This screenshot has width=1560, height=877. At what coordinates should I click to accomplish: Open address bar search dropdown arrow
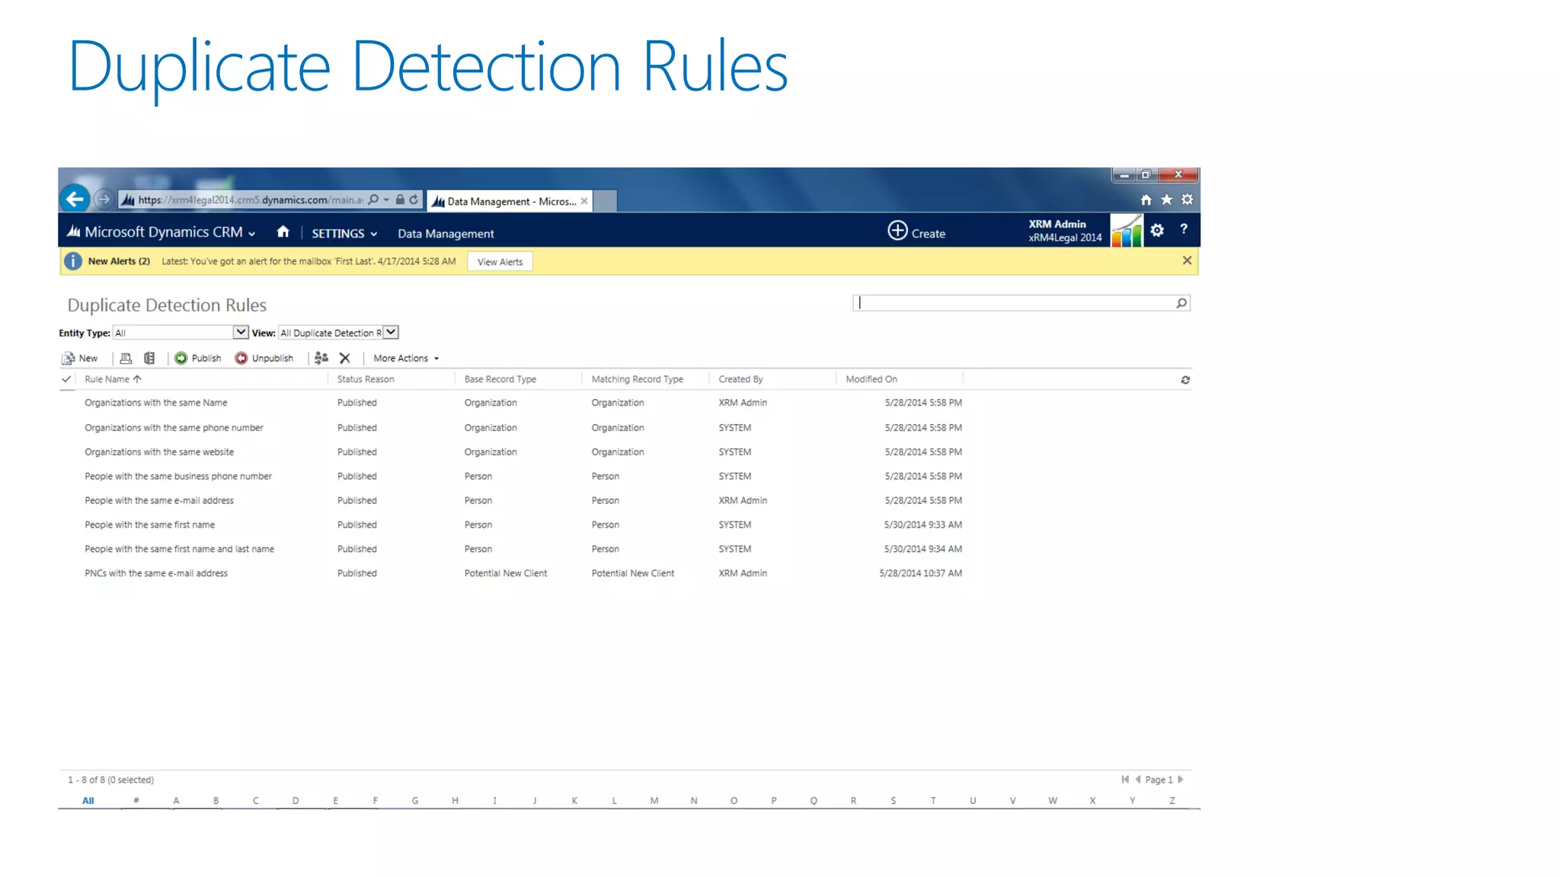387,199
